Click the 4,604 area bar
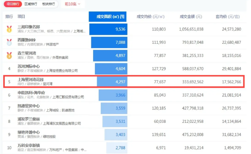251x154 pixels. 111,69
